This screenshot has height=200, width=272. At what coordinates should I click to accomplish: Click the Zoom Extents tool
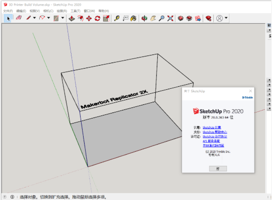click(x=170, y=18)
